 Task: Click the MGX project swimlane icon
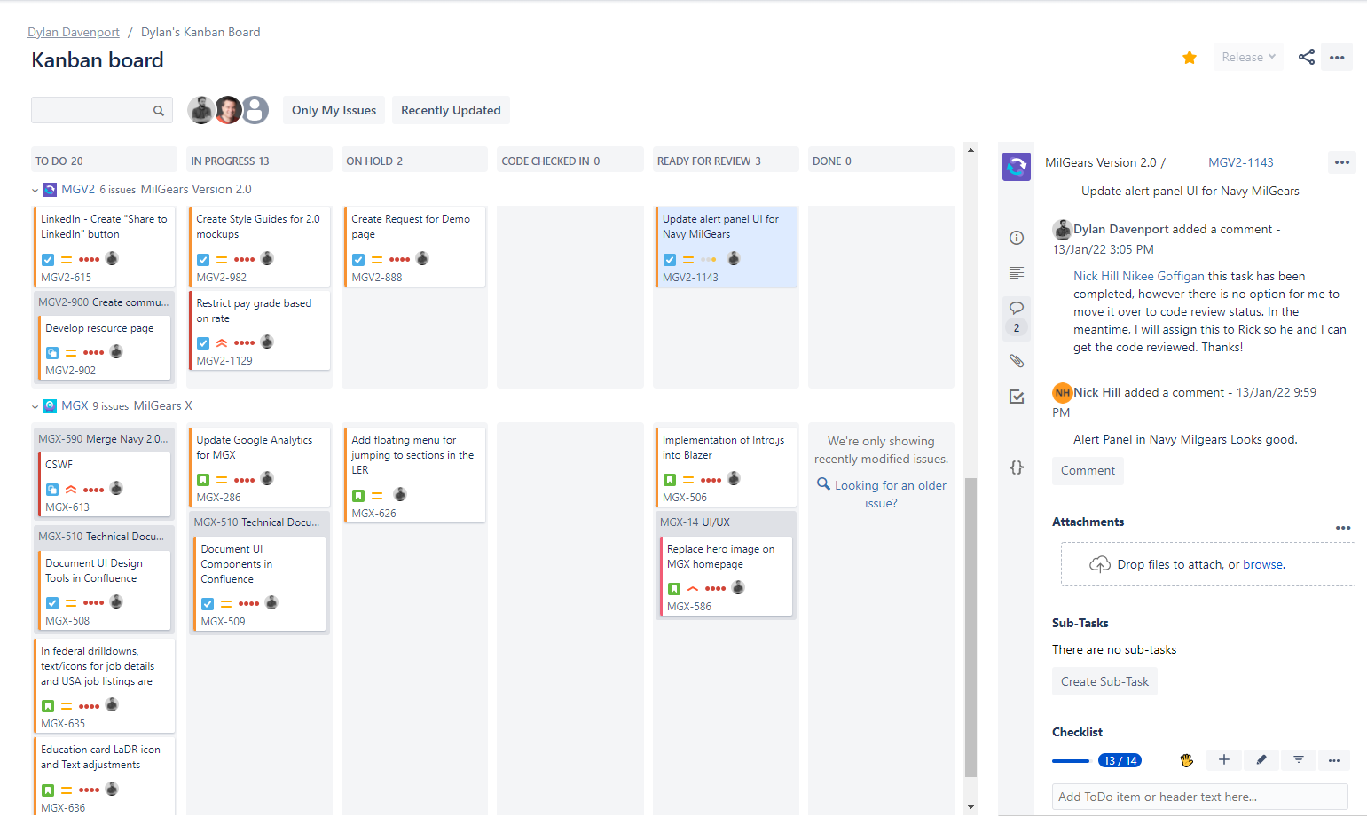pyautogui.click(x=50, y=405)
